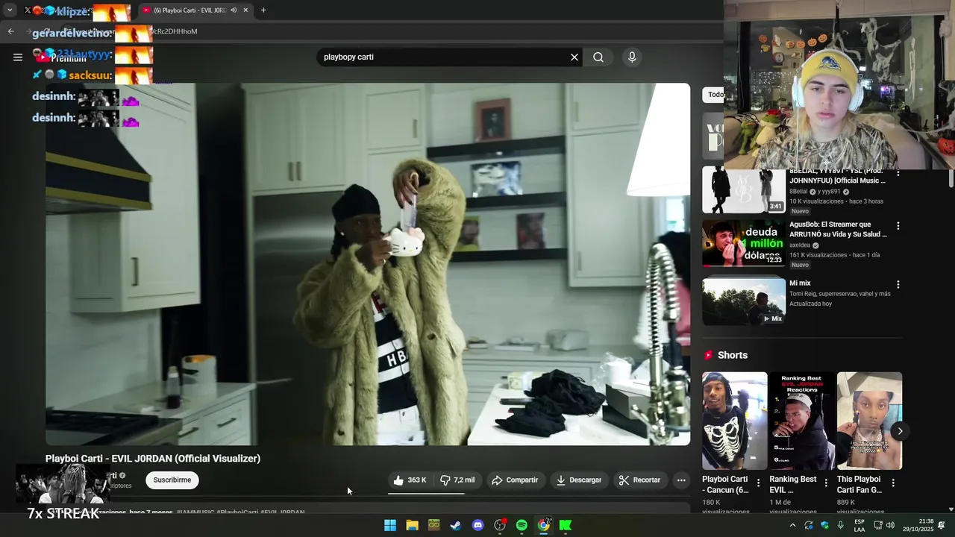Open the ESP LAA language switcher
This screenshot has width=955, height=537.
click(x=859, y=525)
